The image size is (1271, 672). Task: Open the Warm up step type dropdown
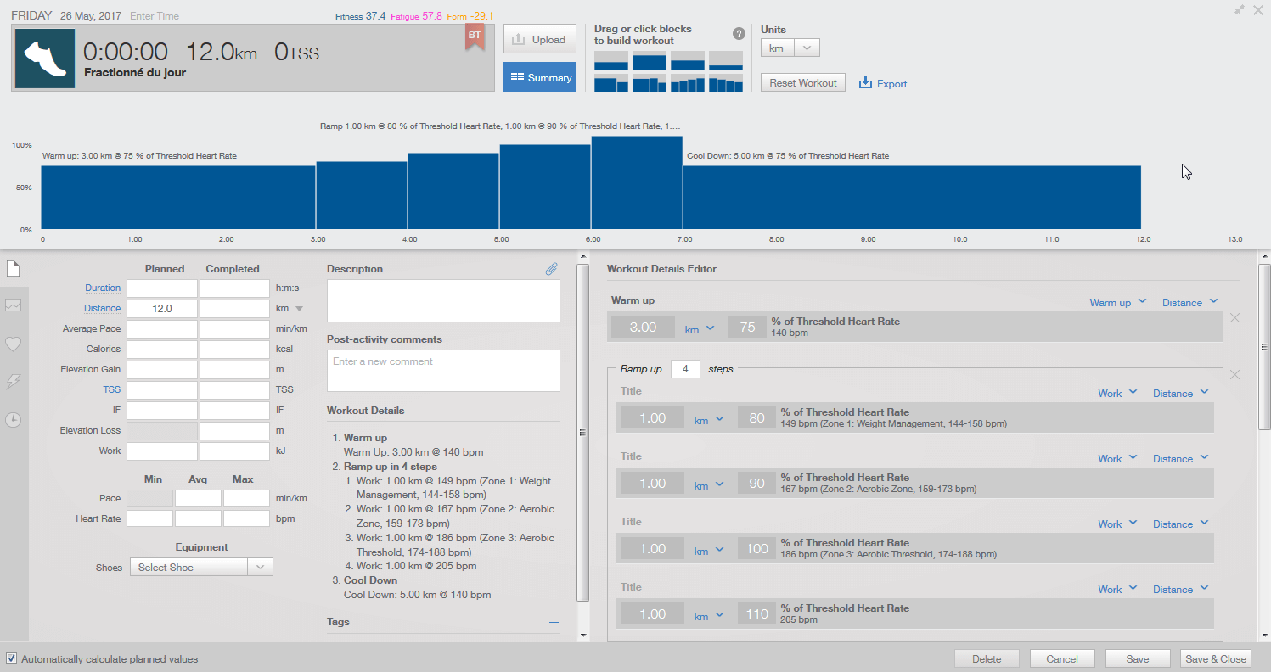click(1117, 302)
